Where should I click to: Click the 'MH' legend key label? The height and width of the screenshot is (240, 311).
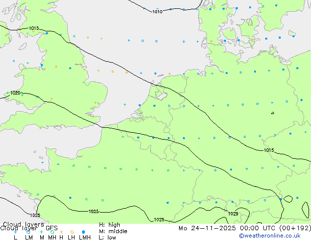pos(52,237)
